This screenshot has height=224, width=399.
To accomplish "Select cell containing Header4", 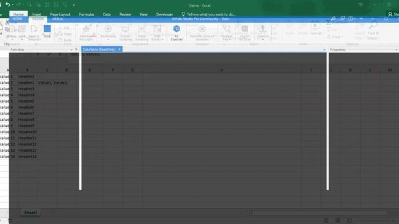I will coord(27,95).
